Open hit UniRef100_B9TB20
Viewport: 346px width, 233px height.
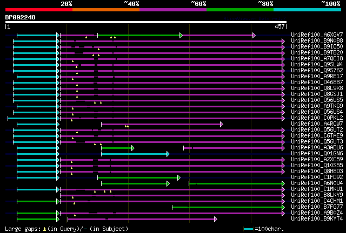[317, 53]
